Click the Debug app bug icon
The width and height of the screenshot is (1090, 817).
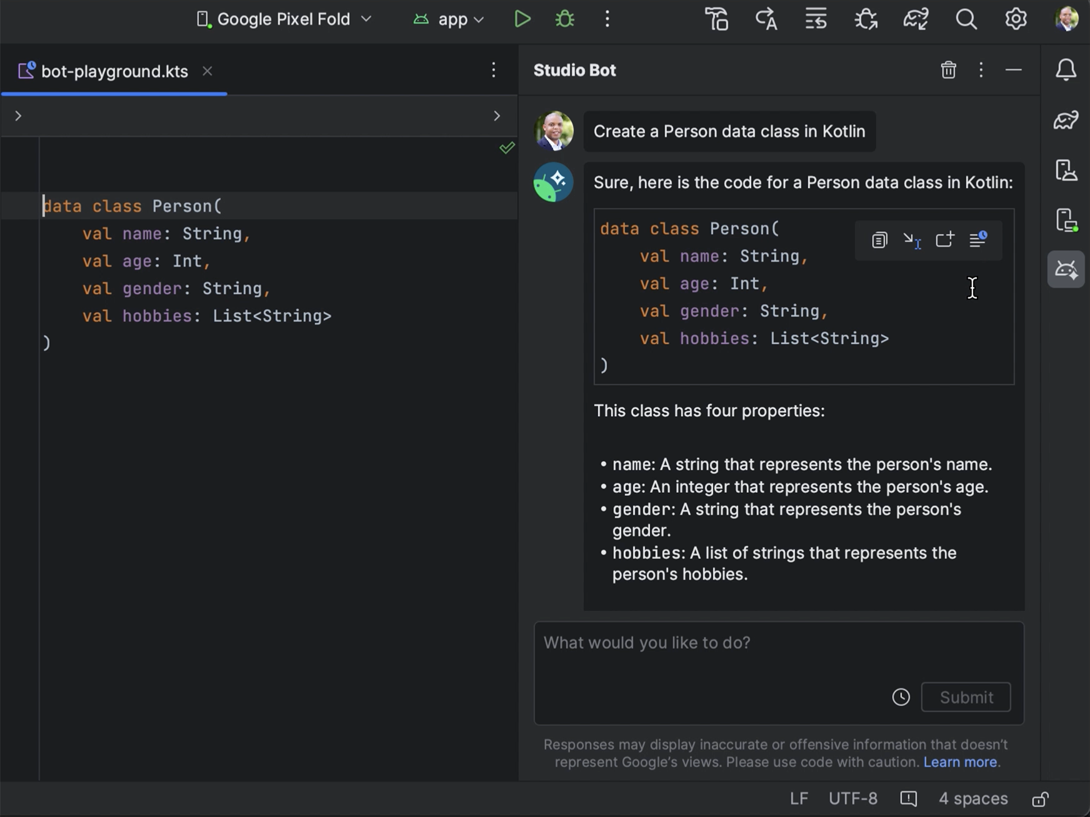pyautogui.click(x=564, y=19)
